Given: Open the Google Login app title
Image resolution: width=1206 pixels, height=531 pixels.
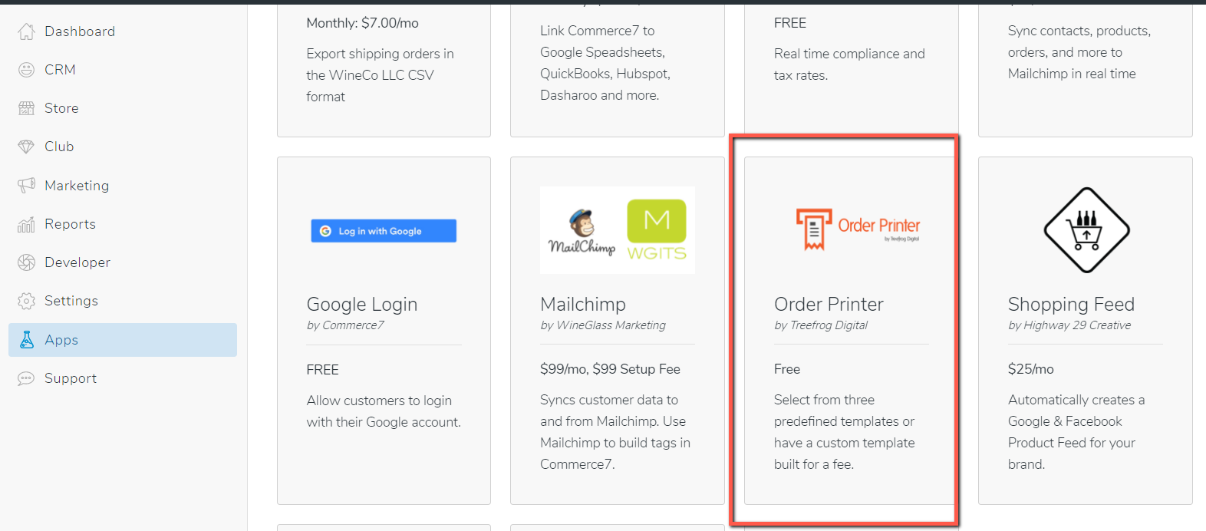Looking at the screenshot, I should [362, 305].
